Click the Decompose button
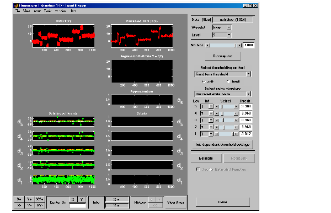The height and width of the screenshot is (213, 331). [223, 56]
